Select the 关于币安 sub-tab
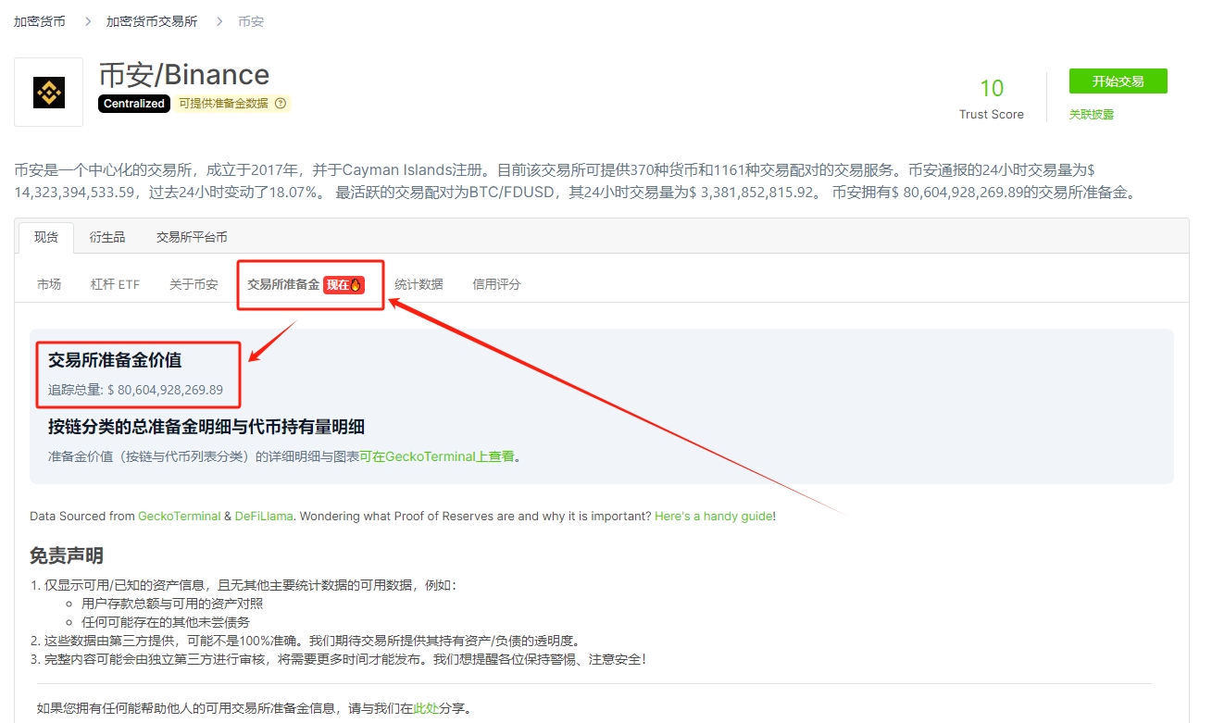Screen dimensions: 1212x723 (194, 284)
